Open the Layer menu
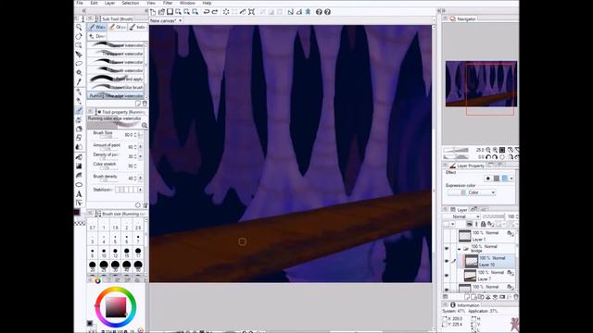Screen dimensions: 593x333 coord(109,3)
